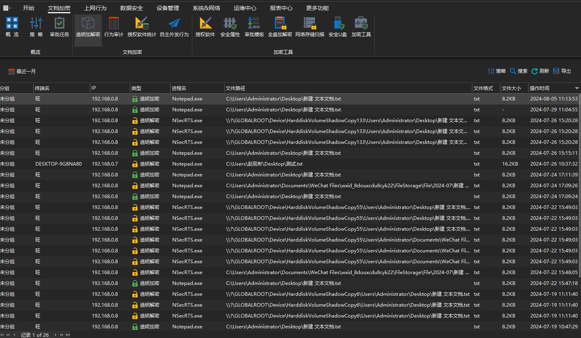Click the 记录 1 of 26 pager text
Screen dimensions: 581x338
click(x=35, y=335)
